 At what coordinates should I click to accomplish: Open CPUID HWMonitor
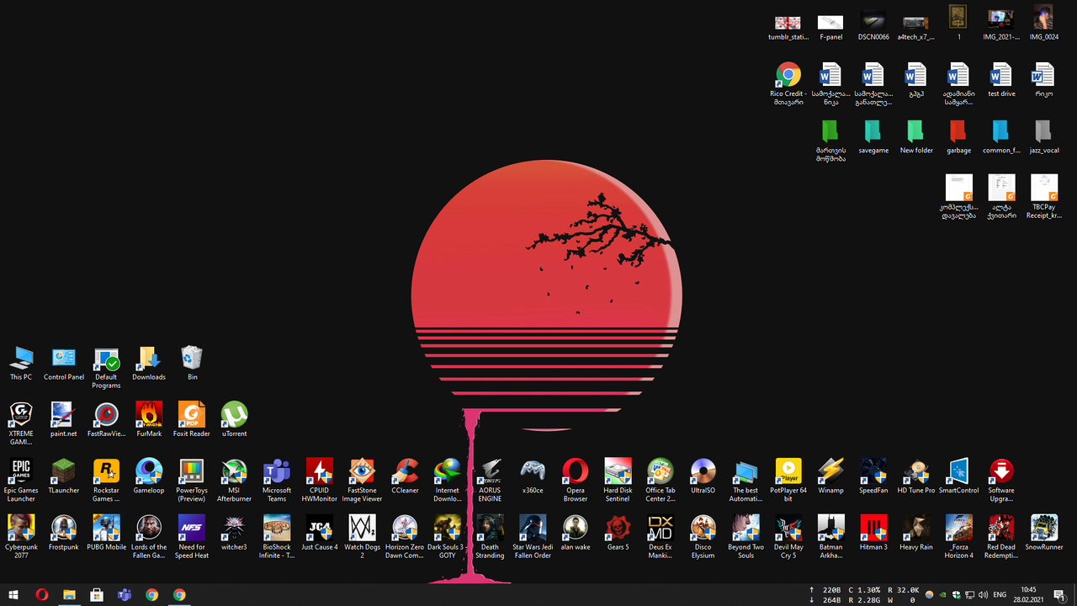(x=319, y=474)
